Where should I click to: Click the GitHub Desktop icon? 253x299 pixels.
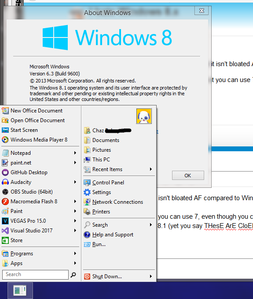pos(5,172)
